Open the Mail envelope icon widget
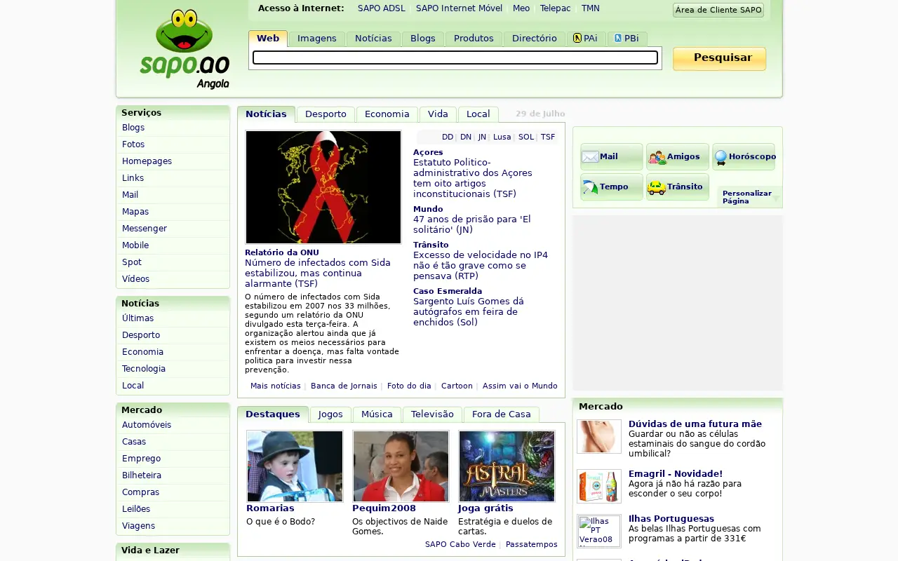This screenshot has height=561, width=898. 590,157
